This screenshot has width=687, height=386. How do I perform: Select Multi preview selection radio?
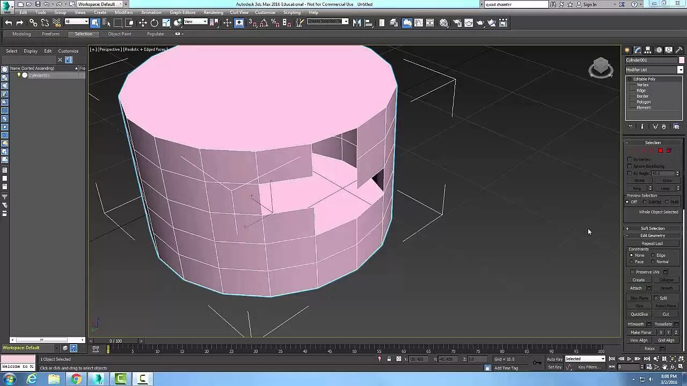(x=667, y=202)
